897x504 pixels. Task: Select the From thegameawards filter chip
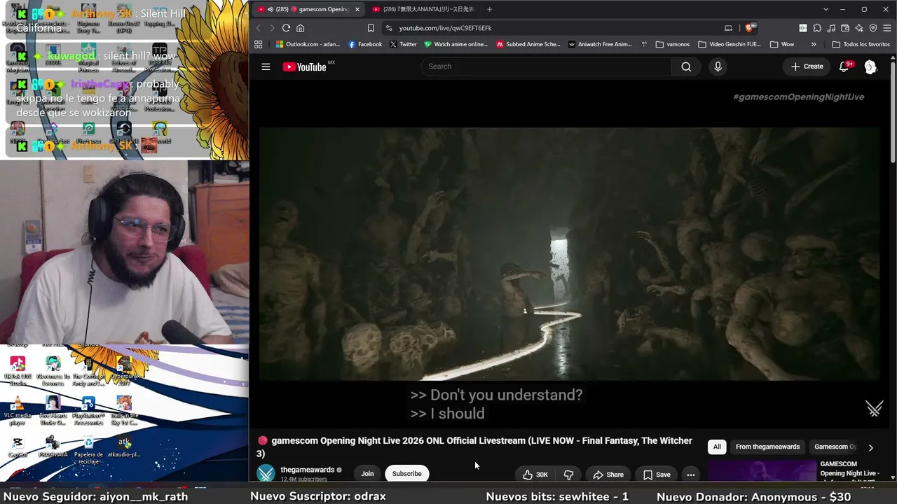(767, 447)
